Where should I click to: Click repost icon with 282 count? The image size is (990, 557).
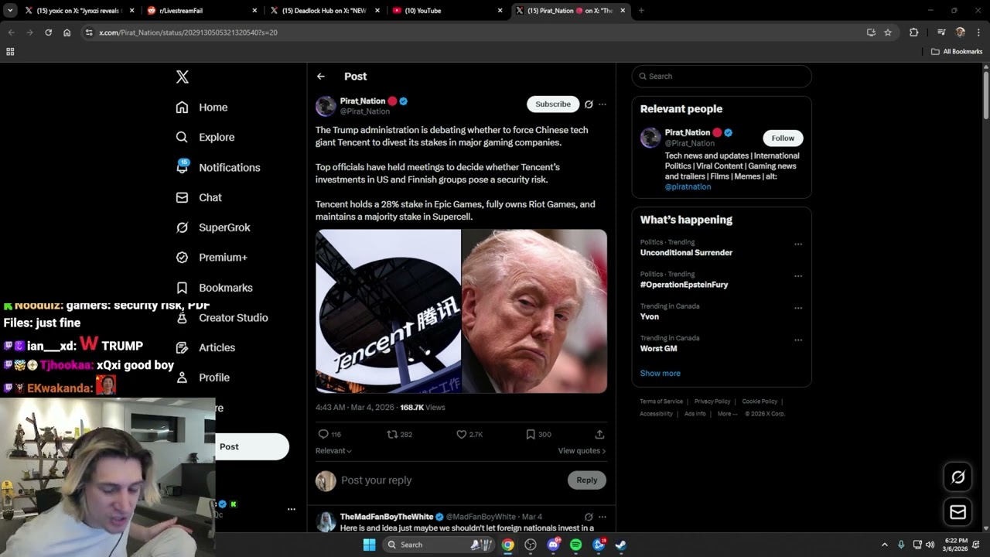[x=399, y=435]
